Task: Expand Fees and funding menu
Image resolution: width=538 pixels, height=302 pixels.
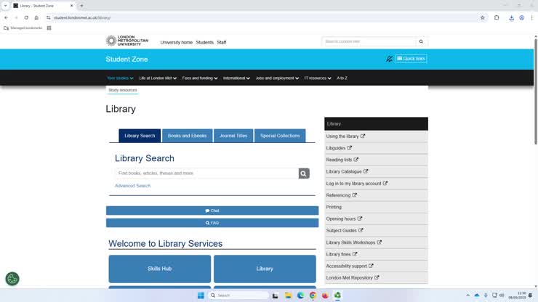Action: pos(200,78)
